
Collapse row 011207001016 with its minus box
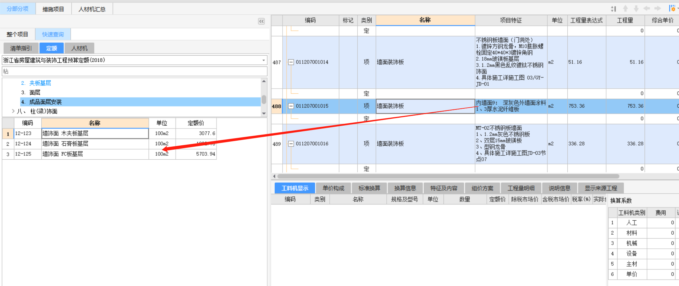pos(291,144)
